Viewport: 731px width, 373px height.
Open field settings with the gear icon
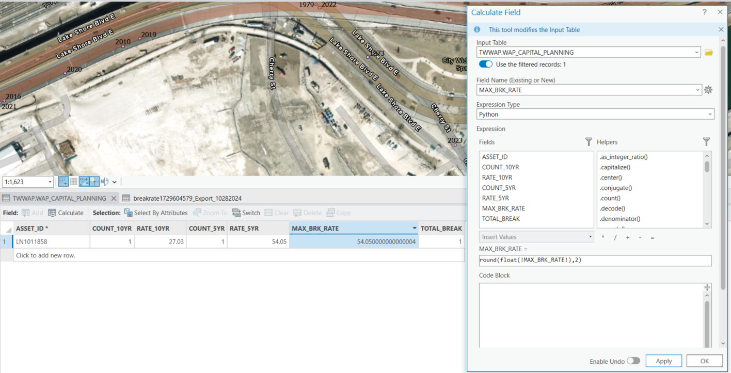click(x=708, y=90)
